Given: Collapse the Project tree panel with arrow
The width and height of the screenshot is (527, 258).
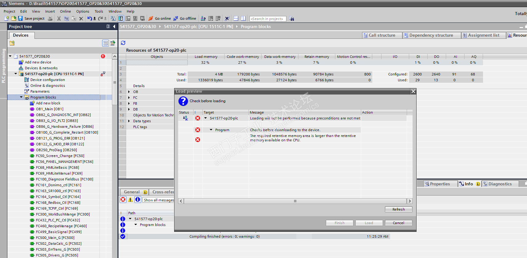Looking at the screenshot, I should coord(114,26).
